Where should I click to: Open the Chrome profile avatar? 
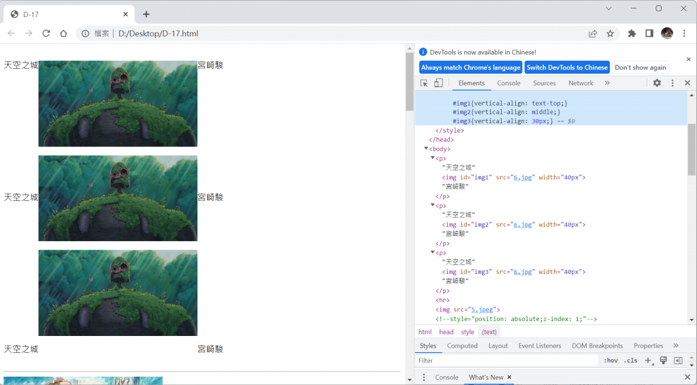(667, 33)
